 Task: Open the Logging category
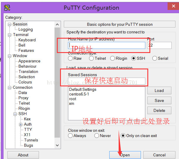coord(25,30)
